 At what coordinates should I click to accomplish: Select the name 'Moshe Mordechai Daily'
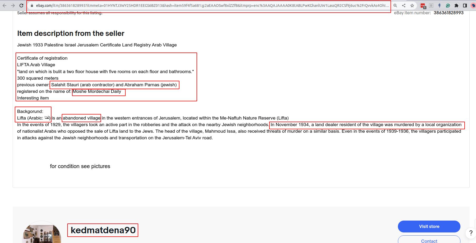(97, 91)
